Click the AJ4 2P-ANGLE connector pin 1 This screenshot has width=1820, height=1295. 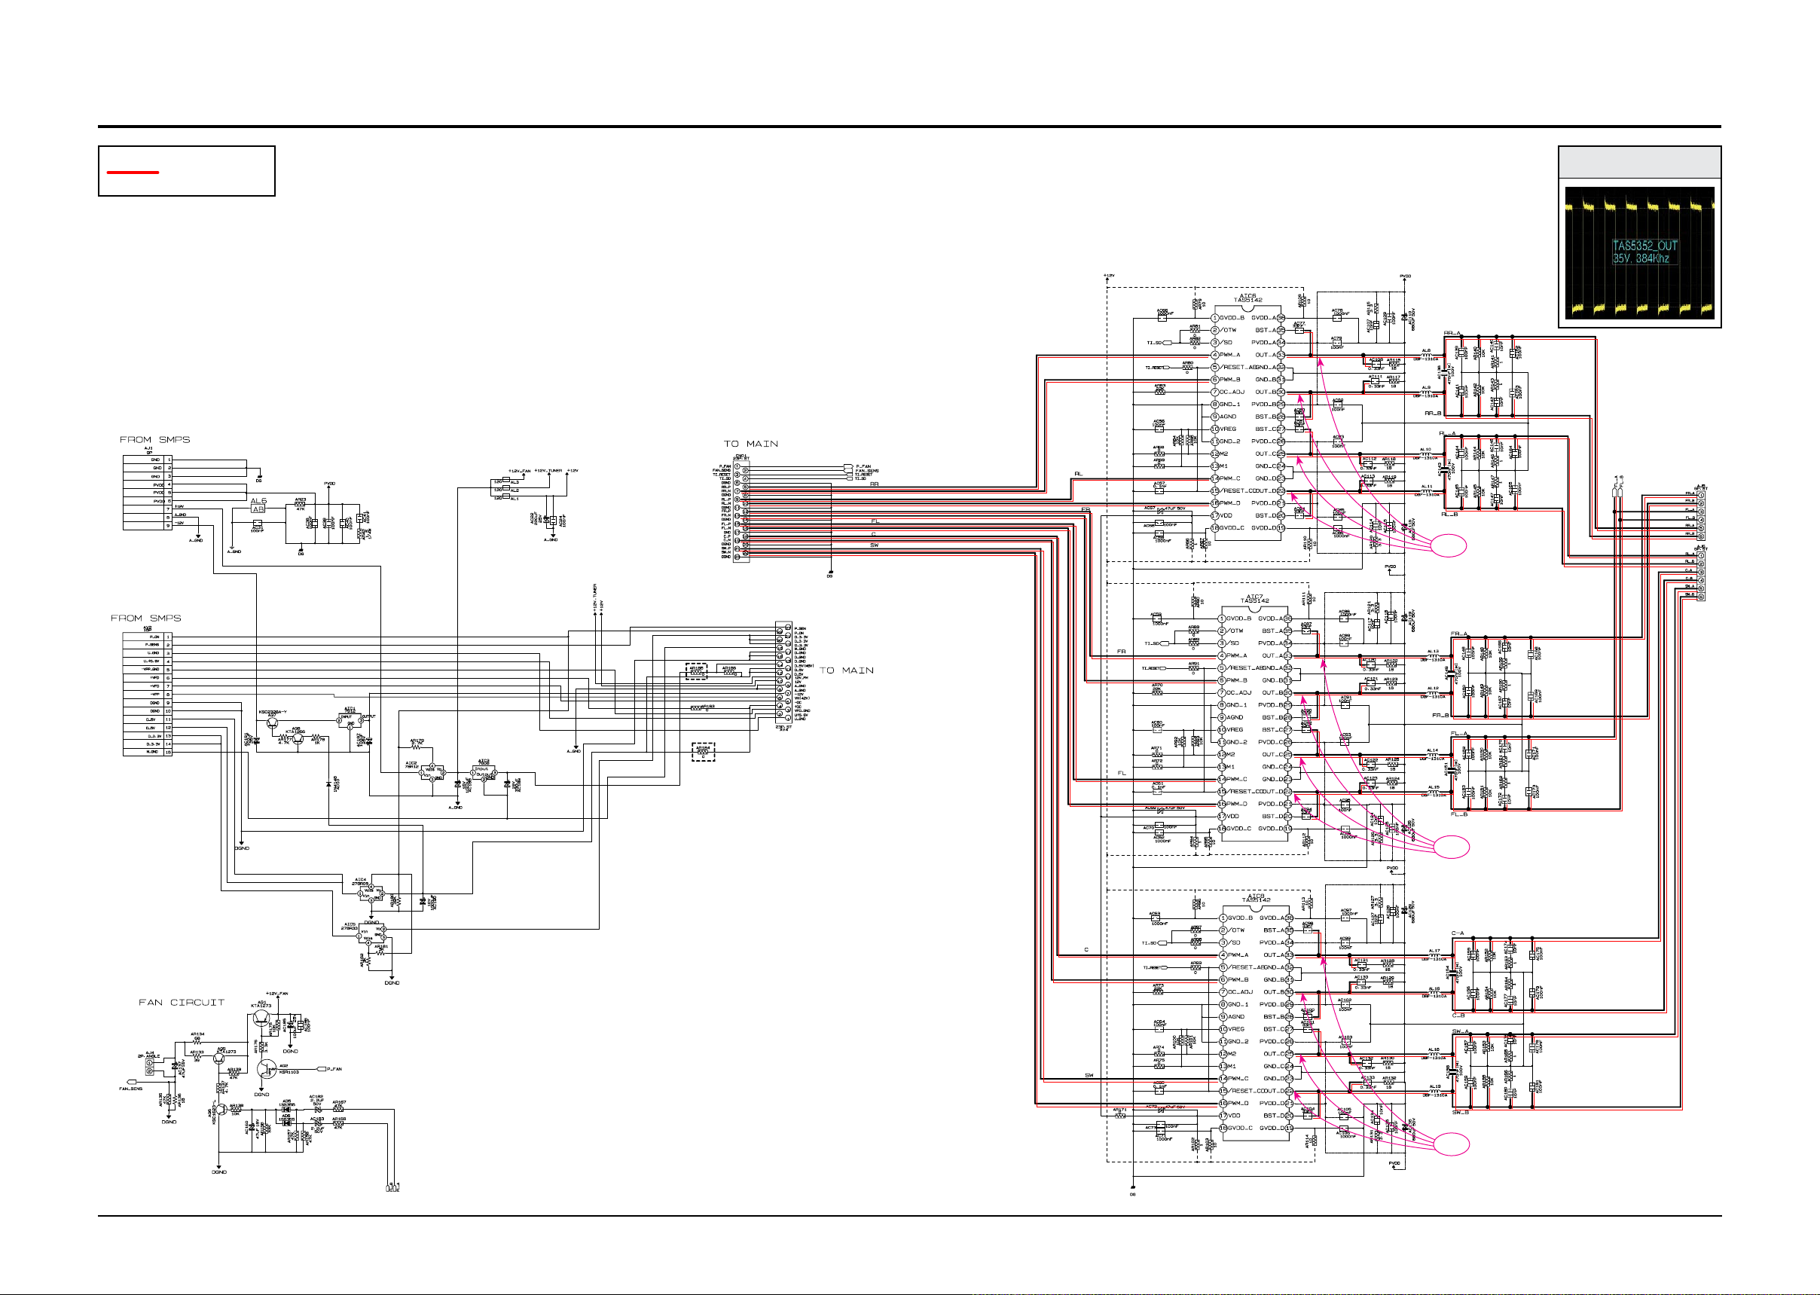149,1063
